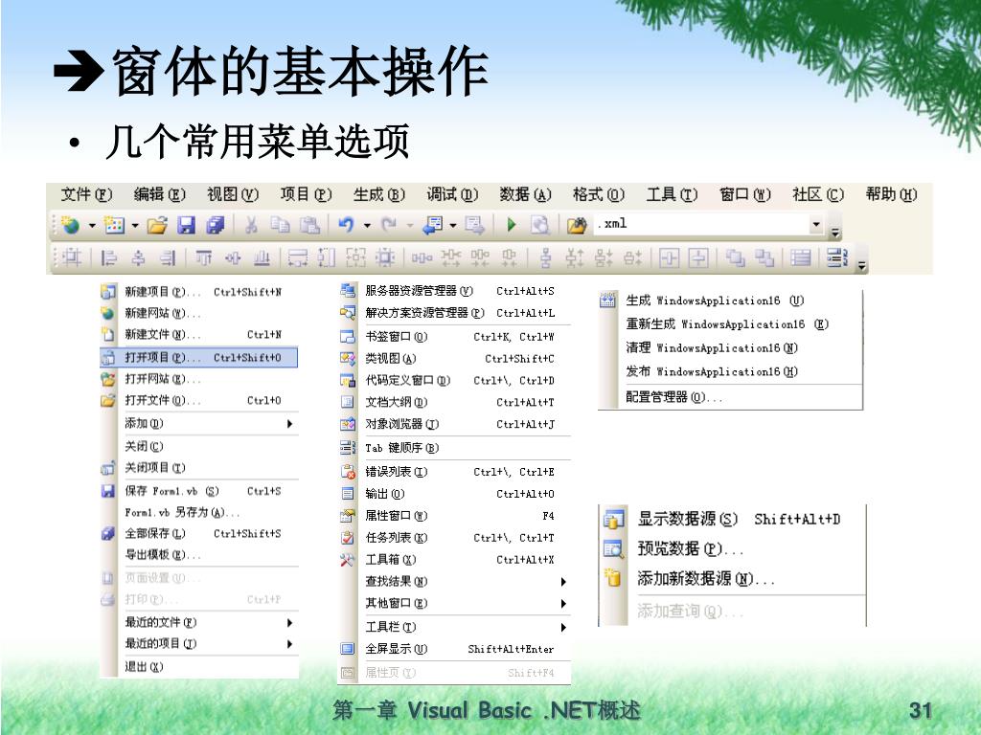The width and height of the screenshot is (981, 735).
Task: Click the Make Same Height layout icon
Action: click(327, 257)
